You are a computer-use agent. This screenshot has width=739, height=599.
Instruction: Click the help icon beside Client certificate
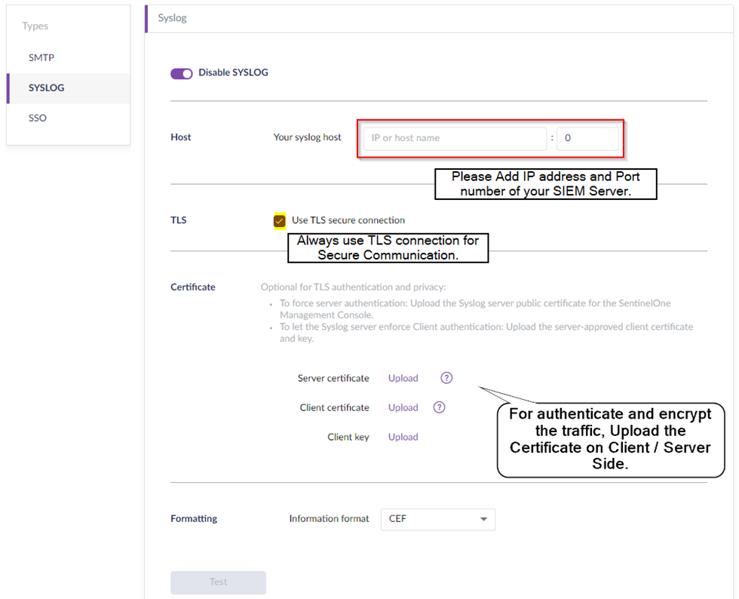(439, 407)
